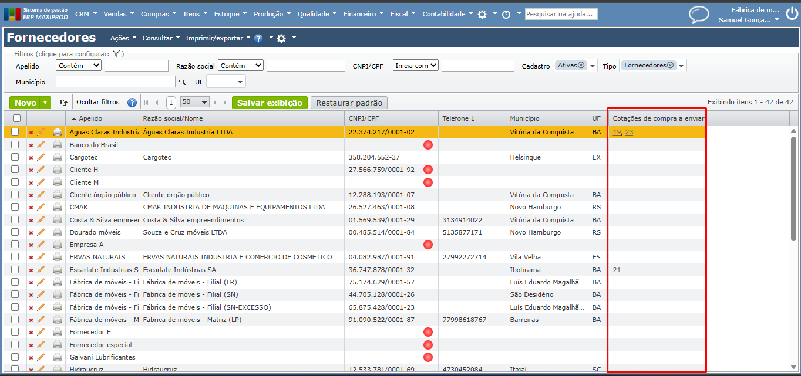
Task: Open the chat speech bubble icon
Action: [x=699, y=14]
